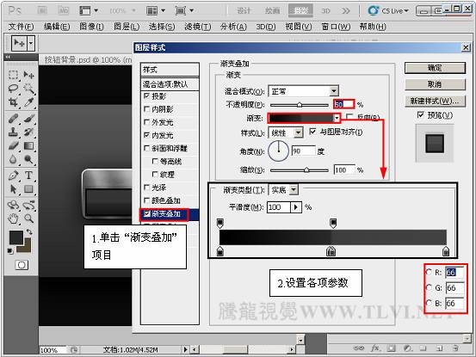
Task: Select the Rectangular Marquee tool
Action: pyautogui.click(x=14, y=74)
